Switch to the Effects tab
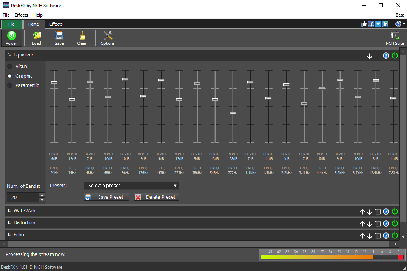This screenshot has width=407, height=271. pyautogui.click(x=55, y=24)
